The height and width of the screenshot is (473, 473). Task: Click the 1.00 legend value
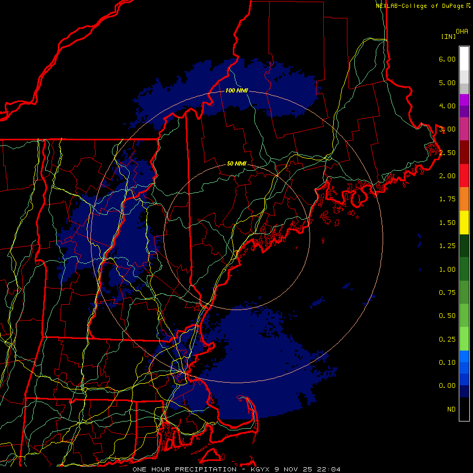447,270
